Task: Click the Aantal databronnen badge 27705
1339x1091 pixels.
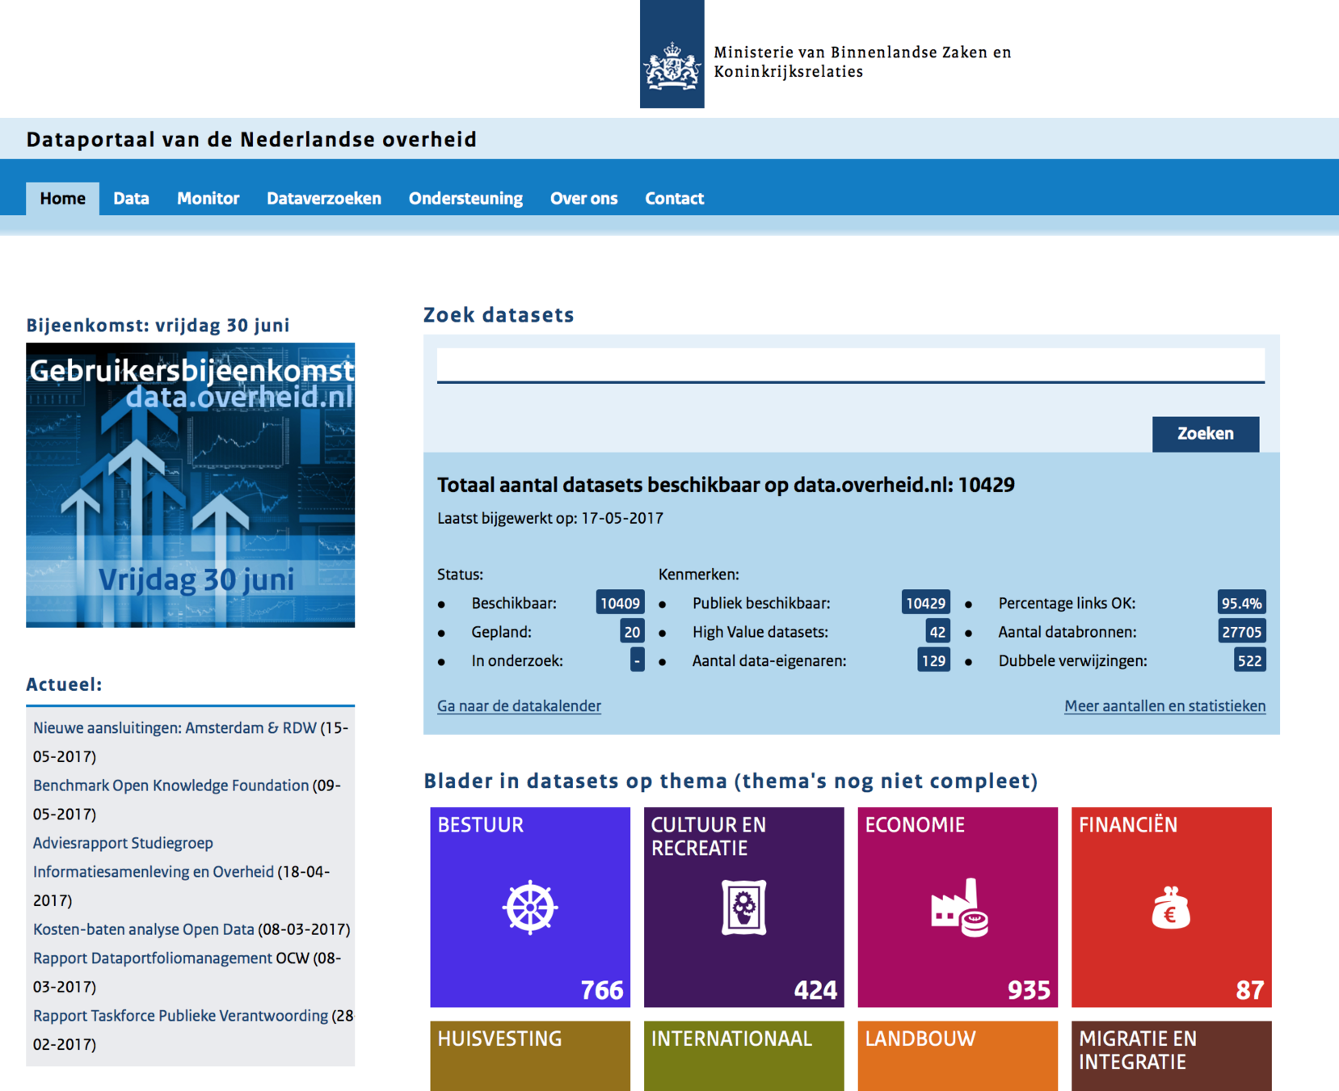Action: (x=1241, y=632)
